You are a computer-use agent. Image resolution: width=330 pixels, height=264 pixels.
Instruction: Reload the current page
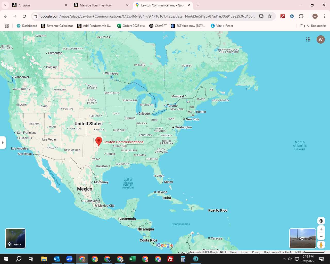click(24, 16)
